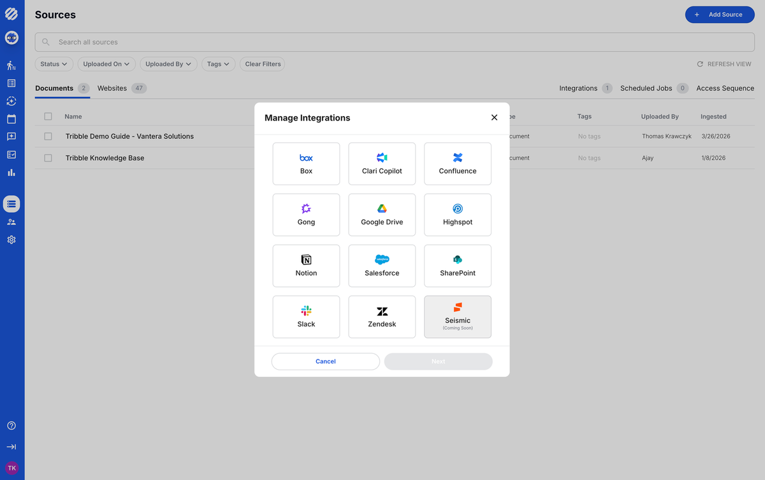This screenshot has height=480, width=765.
Task: Open the Status filter dropdown
Action: point(54,64)
